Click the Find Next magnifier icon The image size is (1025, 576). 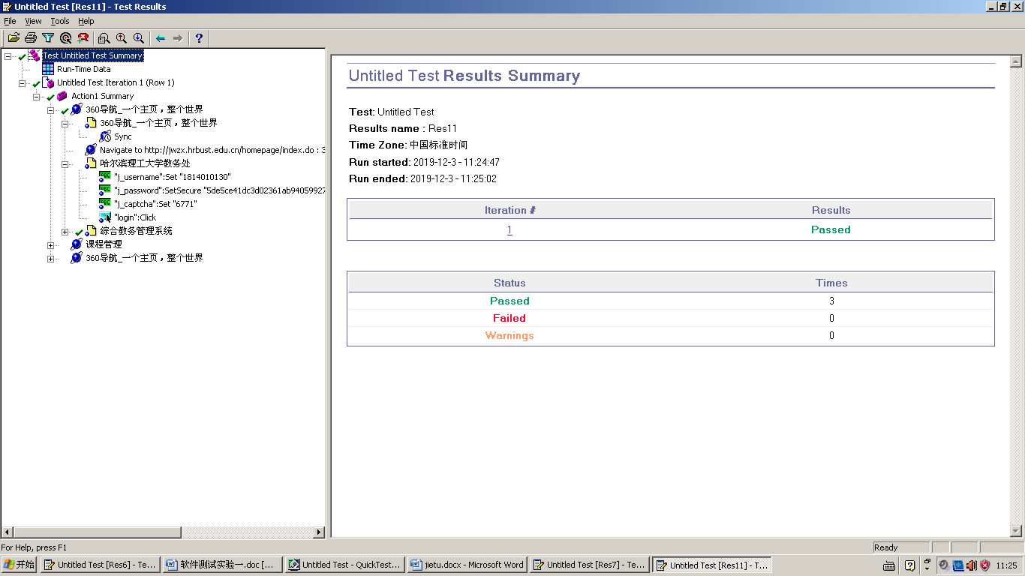coord(139,38)
